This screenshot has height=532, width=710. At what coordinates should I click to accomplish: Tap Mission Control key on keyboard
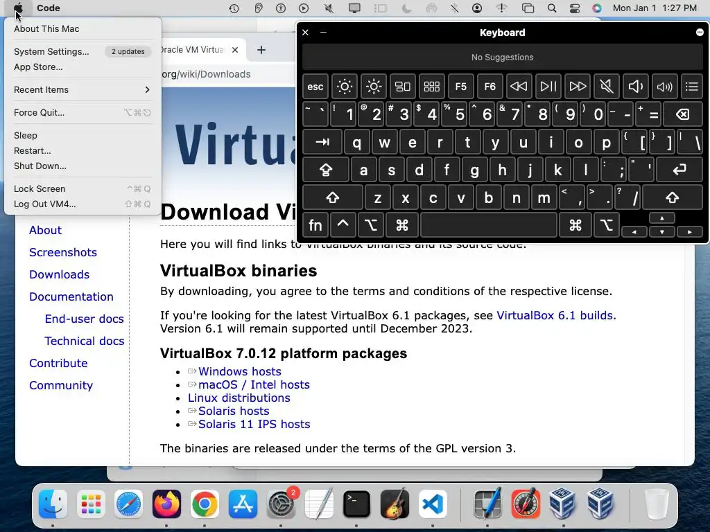coord(403,87)
